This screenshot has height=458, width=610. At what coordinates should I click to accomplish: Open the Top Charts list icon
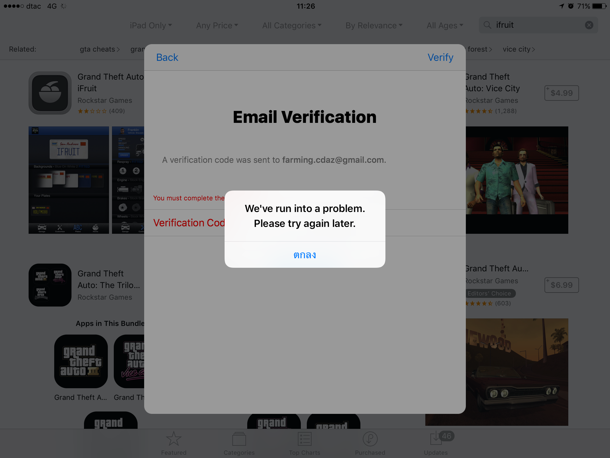(x=304, y=439)
